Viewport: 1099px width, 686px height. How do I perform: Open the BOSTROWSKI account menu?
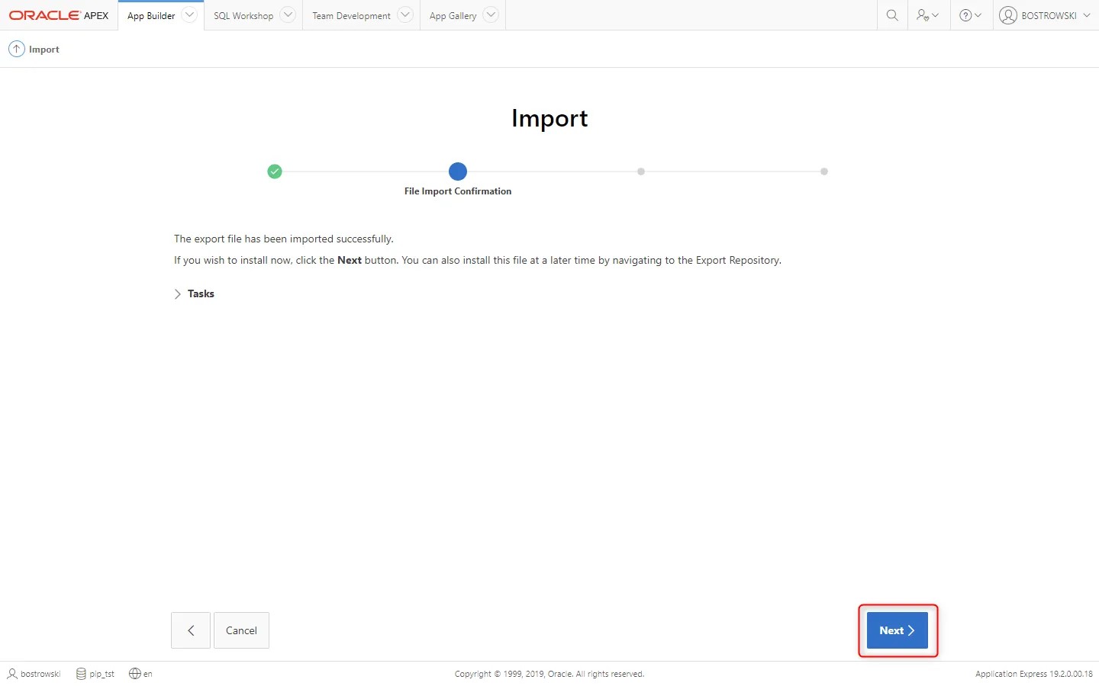click(x=1045, y=15)
